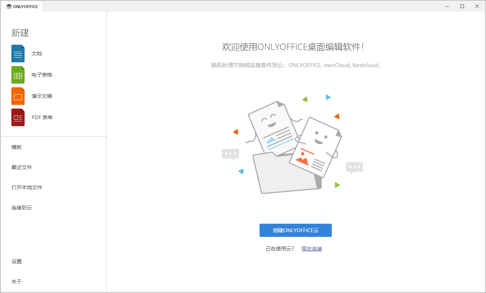The height and width of the screenshot is (293, 486).
Task: Select the 文档 label in the sidebar
Action: (x=37, y=53)
